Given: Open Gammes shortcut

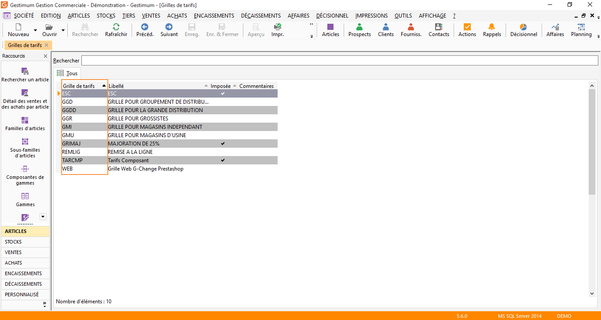Looking at the screenshot, I should pyautogui.click(x=25, y=200).
